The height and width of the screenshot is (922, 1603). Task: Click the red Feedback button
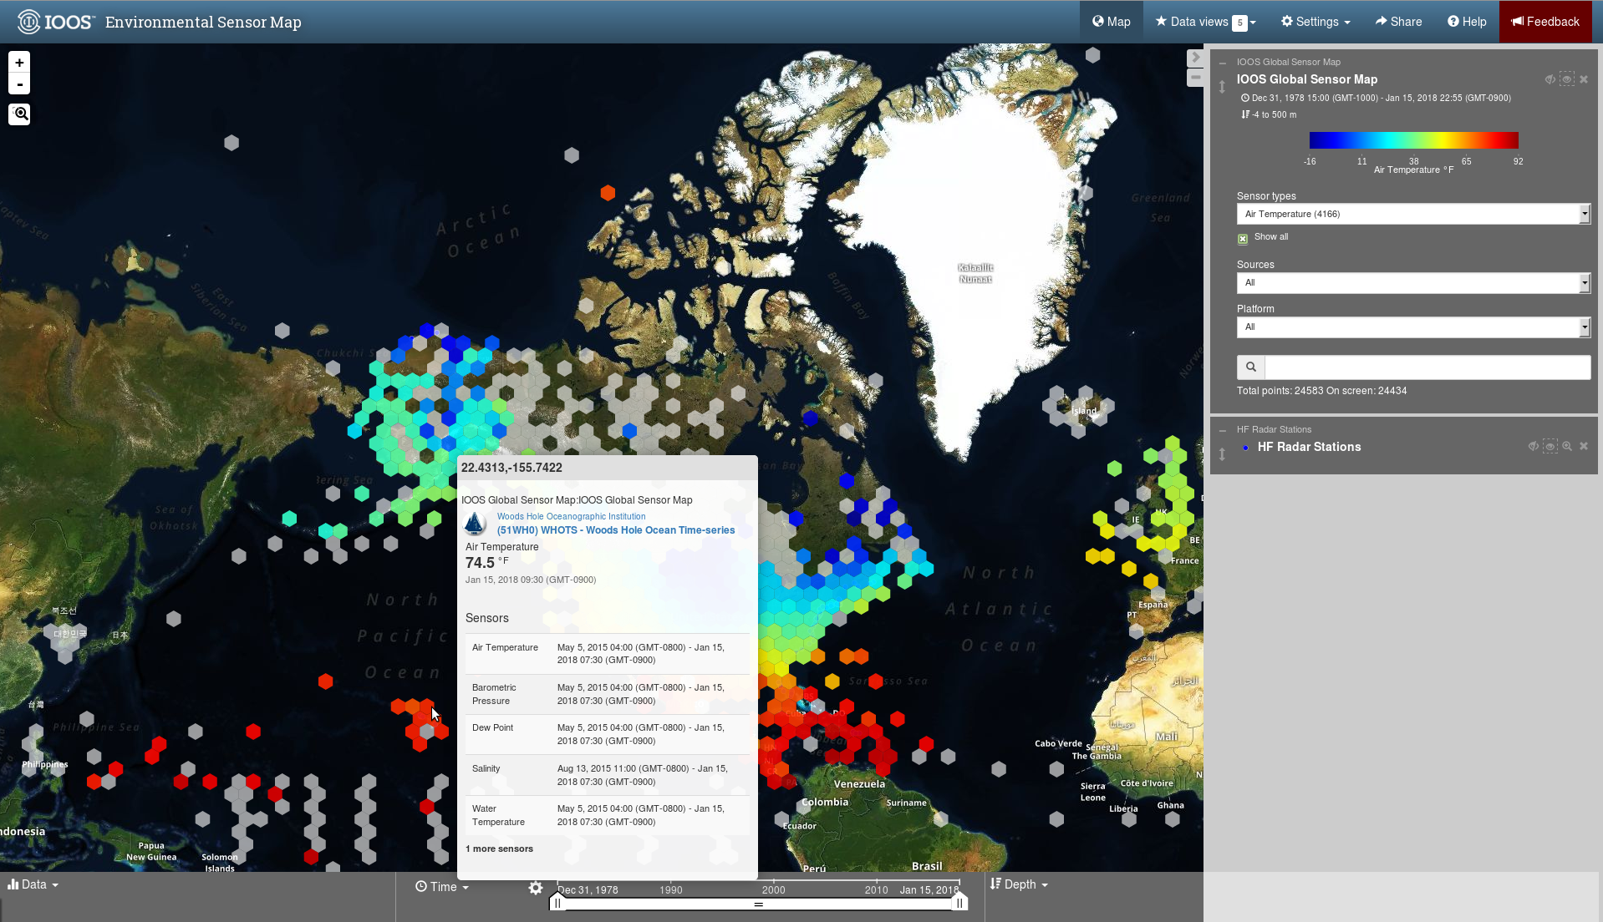tap(1545, 22)
